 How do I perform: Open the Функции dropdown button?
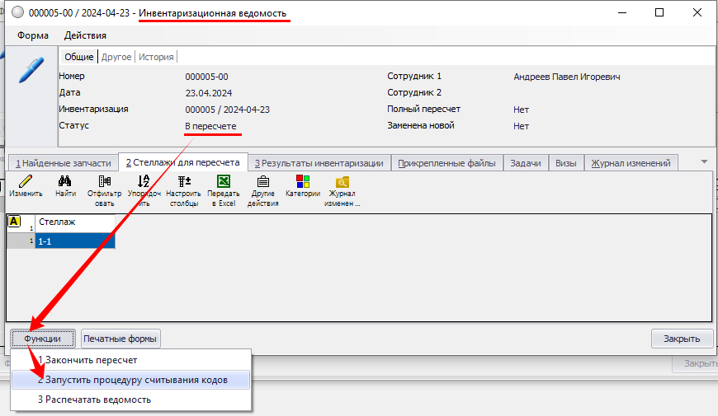tap(43, 338)
